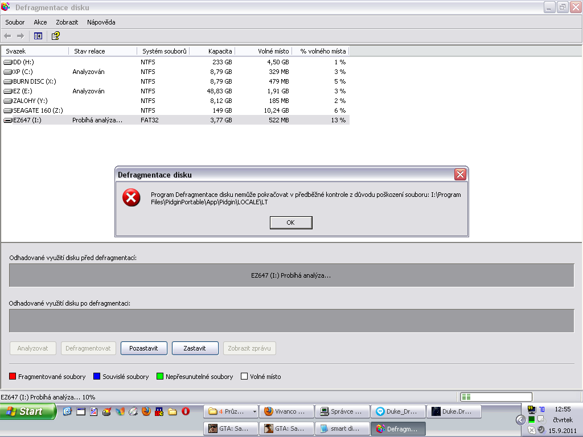Image resolution: width=583 pixels, height=437 pixels.
Task: Switch to Duke_Dr... chat taskbar button
Action: click(398, 411)
